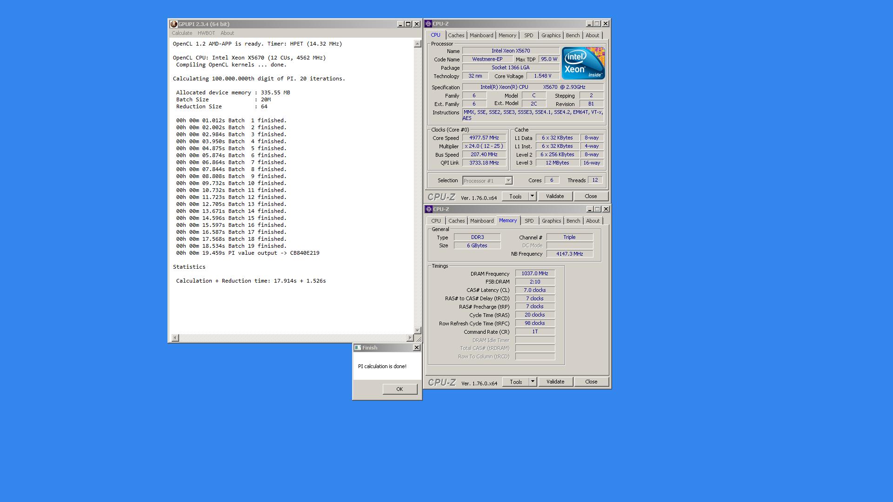The image size is (893, 502).
Task: Select the CPU tab in upper CPU-Z window
Action: pyautogui.click(x=435, y=35)
